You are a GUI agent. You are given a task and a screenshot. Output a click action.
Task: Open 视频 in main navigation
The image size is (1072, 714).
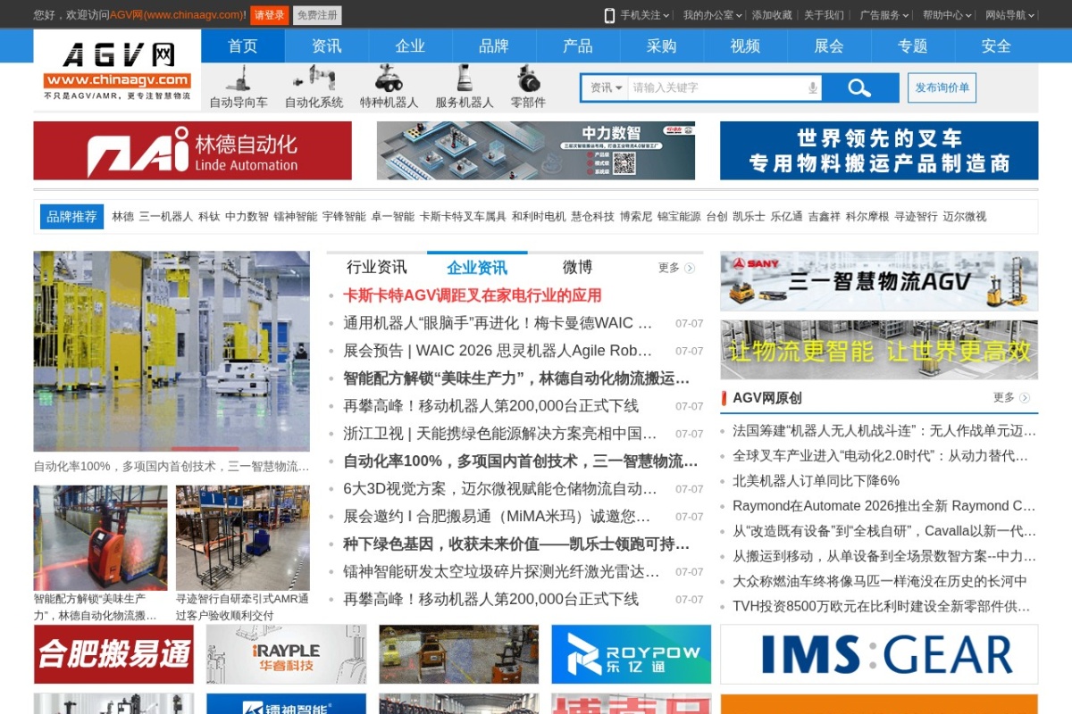pos(745,46)
